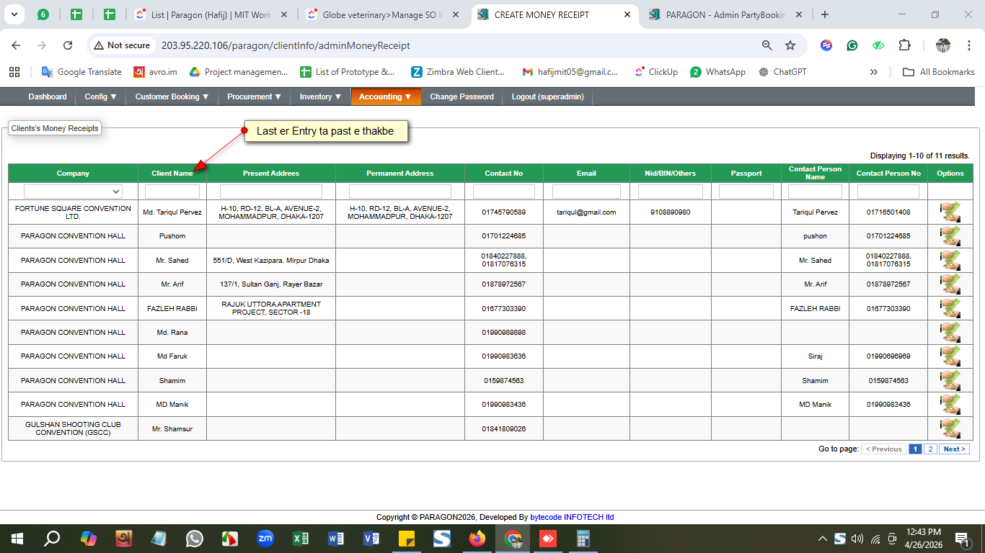The width and height of the screenshot is (985, 553).
Task: Open the Chrome Extensions puzzle icon
Action: click(x=904, y=45)
